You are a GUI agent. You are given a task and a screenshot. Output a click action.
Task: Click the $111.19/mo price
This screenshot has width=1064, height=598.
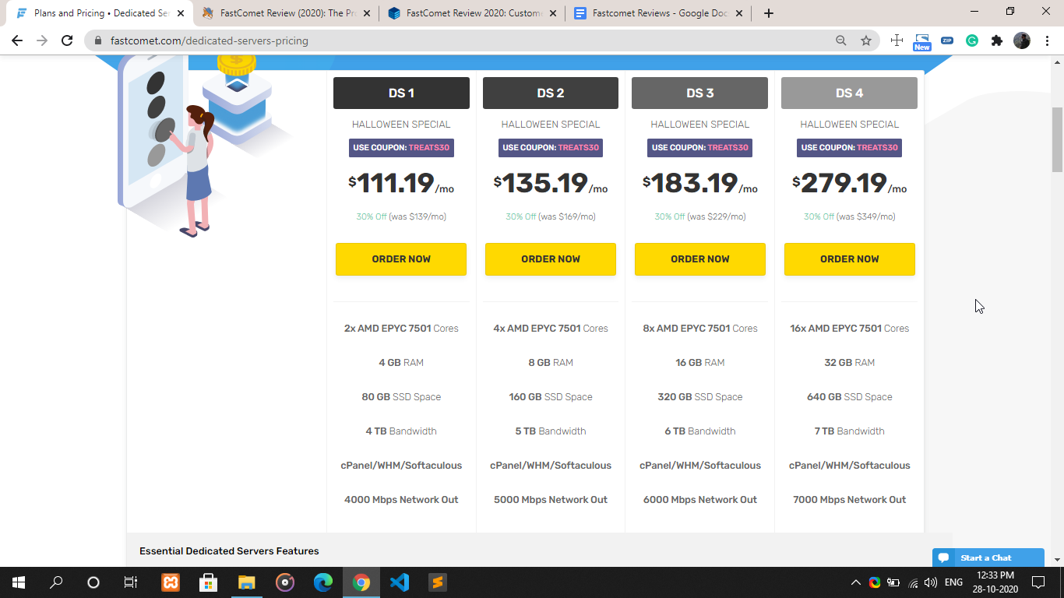click(x=401, y=184)
